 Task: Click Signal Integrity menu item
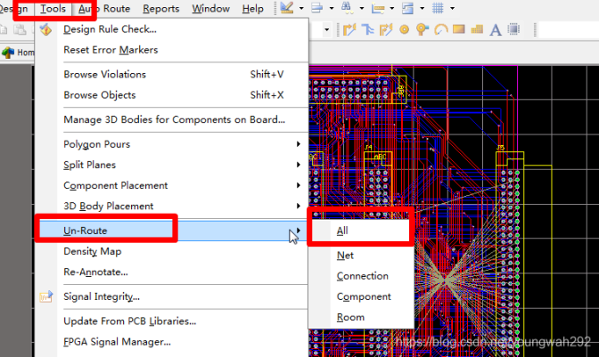pos(101,296)
